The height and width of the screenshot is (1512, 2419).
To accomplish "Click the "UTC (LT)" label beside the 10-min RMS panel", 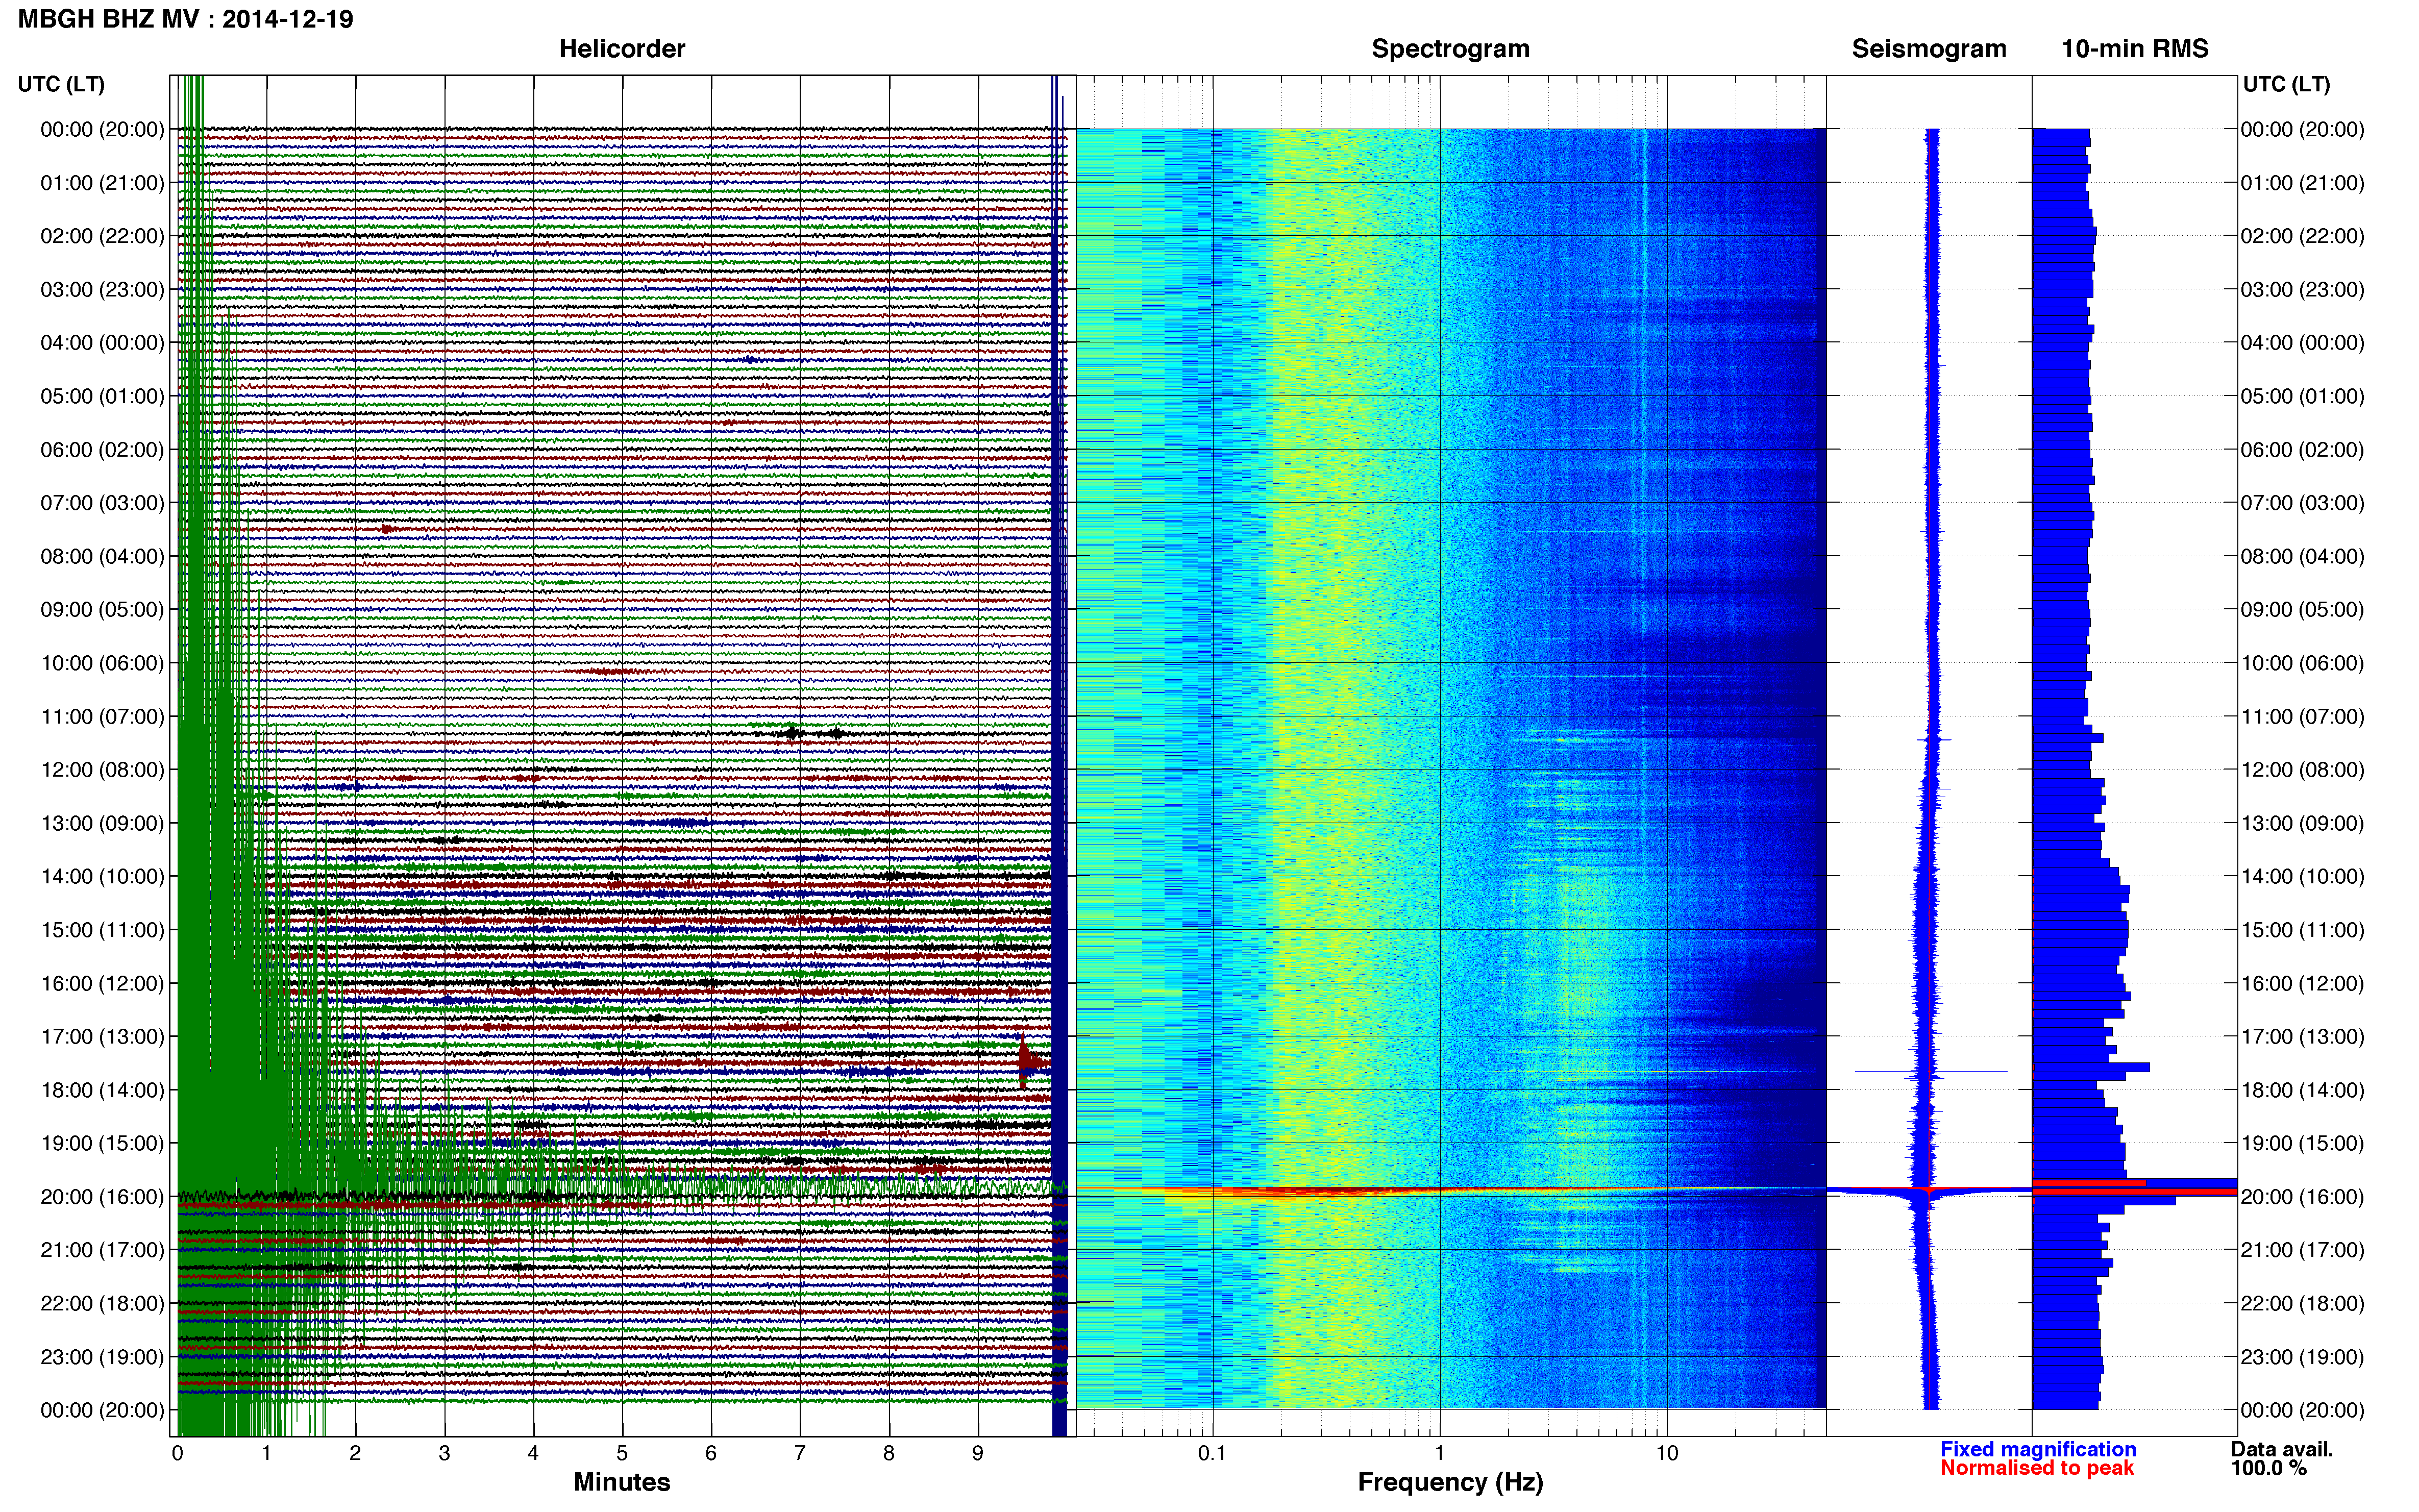I will pos(2286,84).
